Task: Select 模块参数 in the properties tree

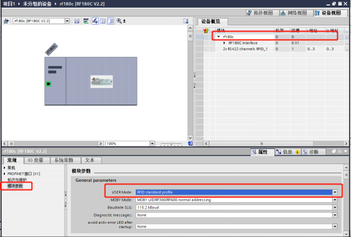Action: (15, 186)
